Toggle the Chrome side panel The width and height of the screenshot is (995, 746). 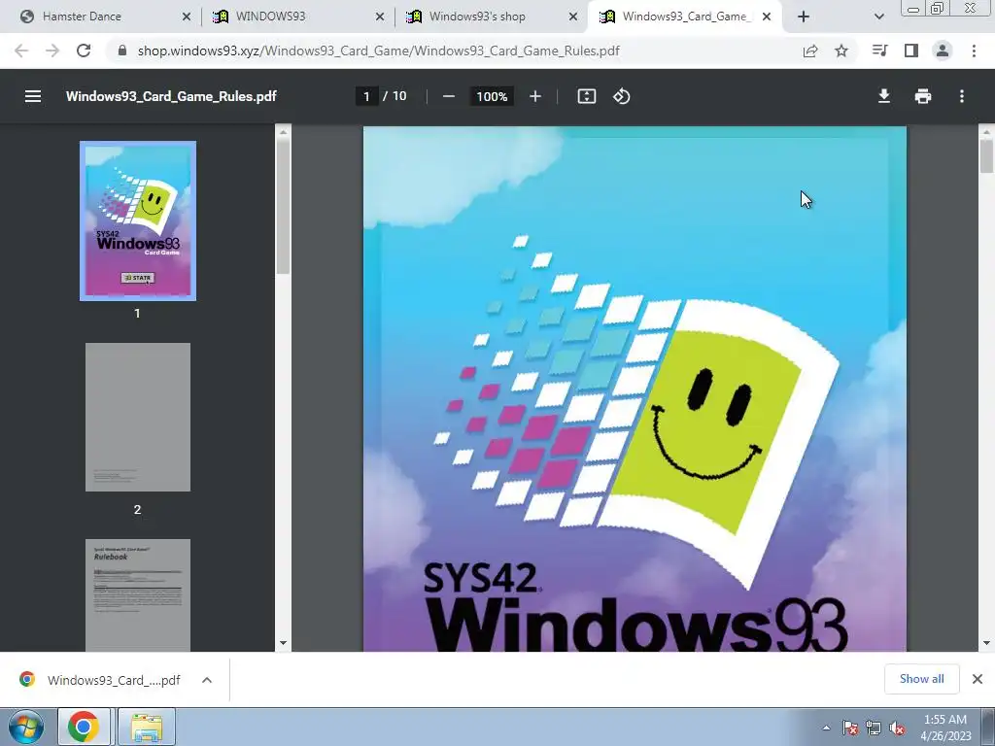click(x=911, y=51)
